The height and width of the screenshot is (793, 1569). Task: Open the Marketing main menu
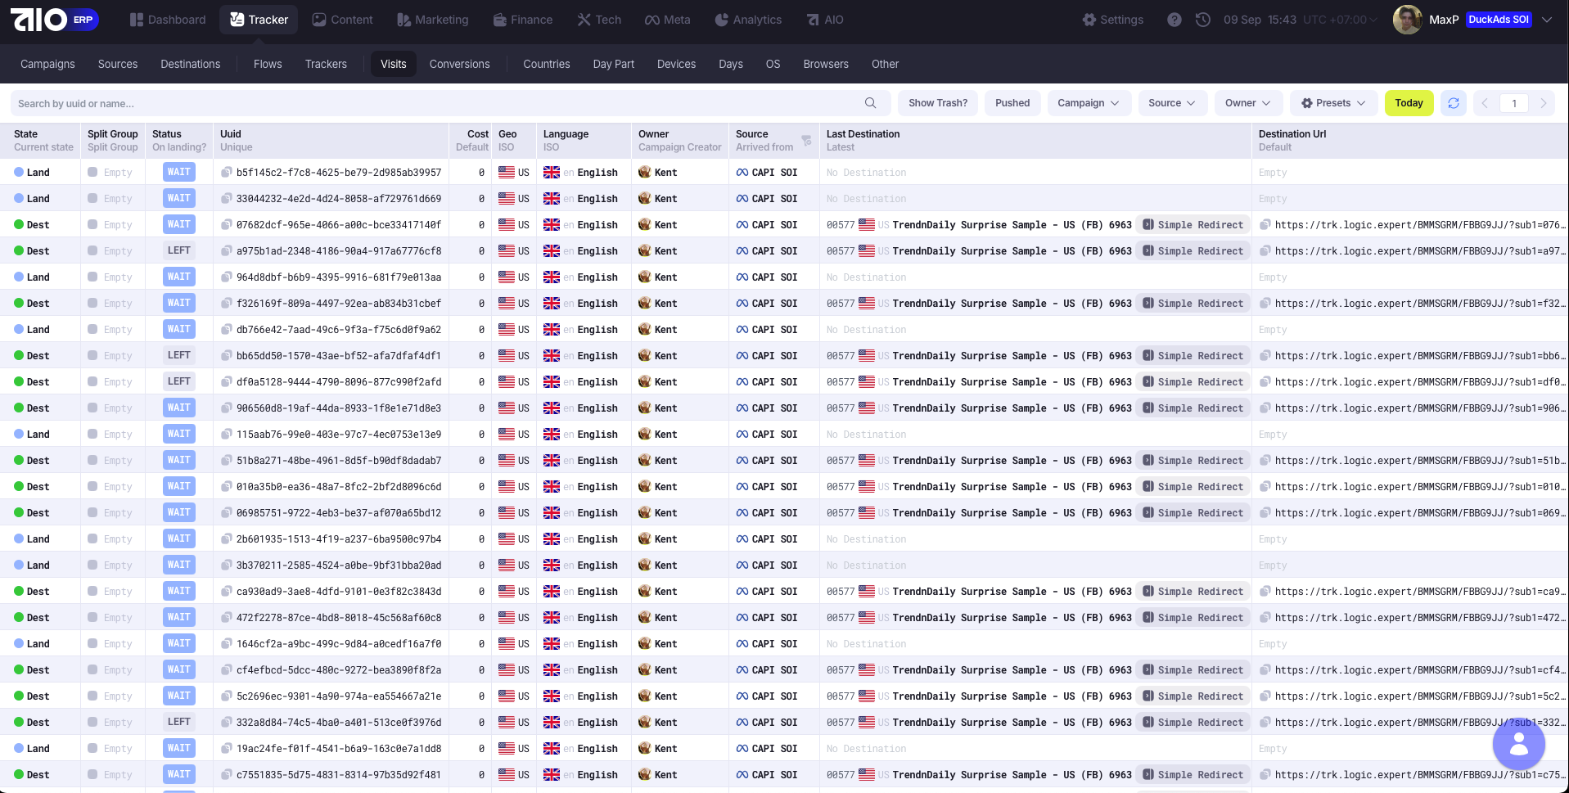[x=432, y=20]
